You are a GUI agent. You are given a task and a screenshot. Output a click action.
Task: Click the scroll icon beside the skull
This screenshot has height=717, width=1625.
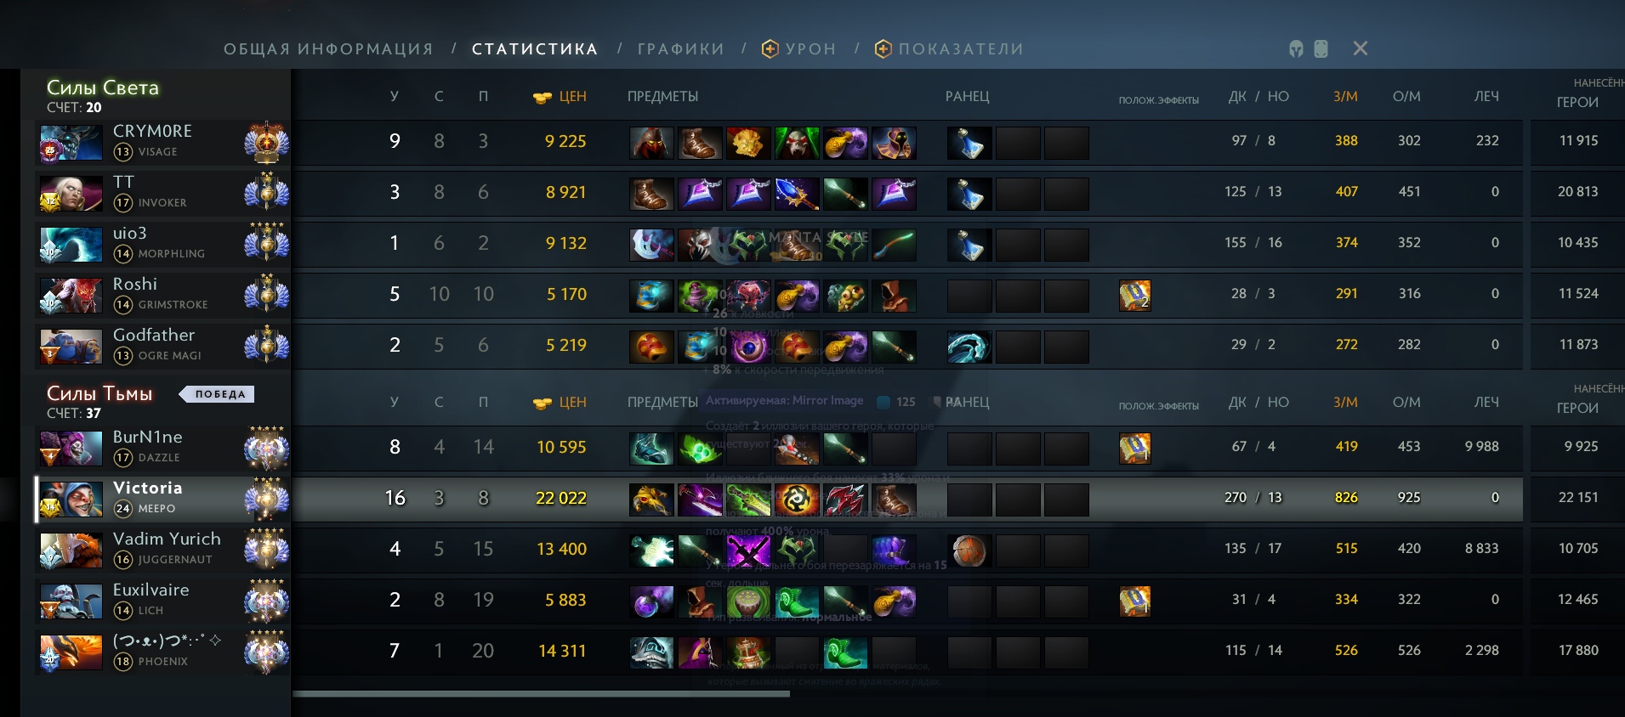[x=1321, y=48]
